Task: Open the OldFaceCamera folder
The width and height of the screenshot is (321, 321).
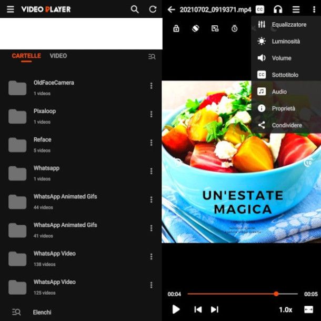Action: [x=81, y=88]
